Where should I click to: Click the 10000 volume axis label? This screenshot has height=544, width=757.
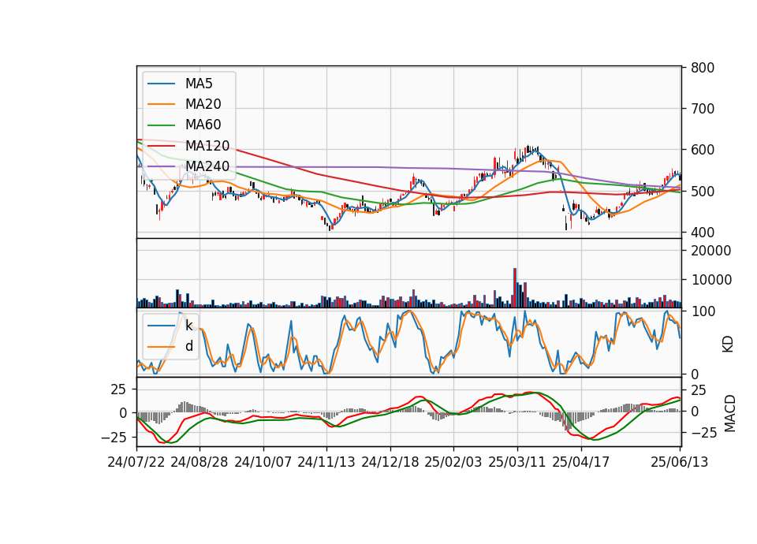click(710, 279)
